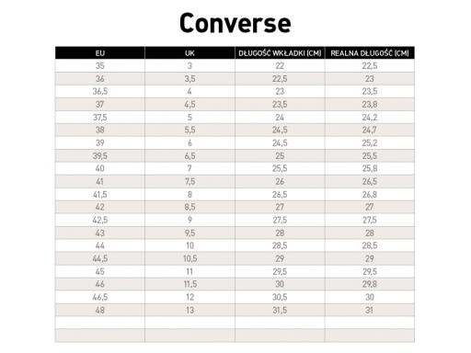Click EU size 37,5 cell
Screen dimensions: 471x353
click(x=100, y=117)
